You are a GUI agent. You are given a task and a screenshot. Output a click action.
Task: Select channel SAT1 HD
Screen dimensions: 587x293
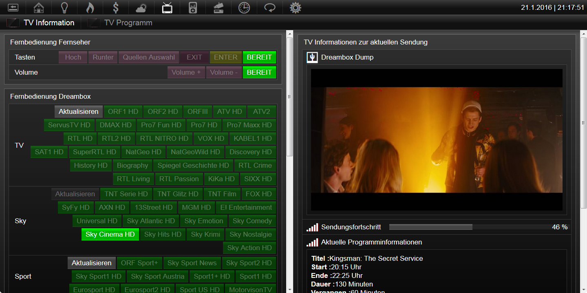point(49,152)
